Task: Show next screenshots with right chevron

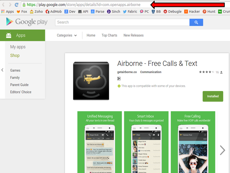Action: pyautogui.click(x=222, y=150)
